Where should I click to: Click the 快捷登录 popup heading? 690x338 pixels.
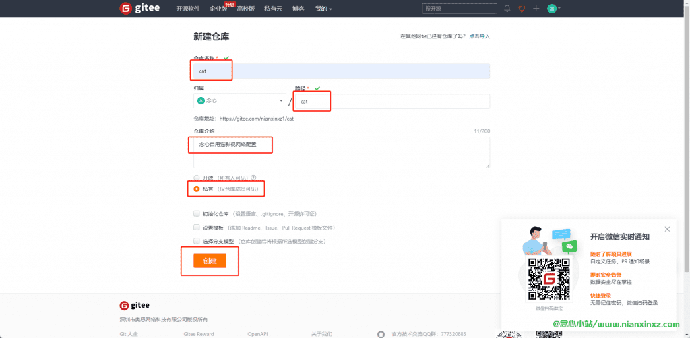600,296
